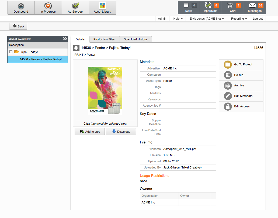Select the Fujitsu Today! folder row label
The width and height of the screenshot is (278, 218).
[29, 52]
